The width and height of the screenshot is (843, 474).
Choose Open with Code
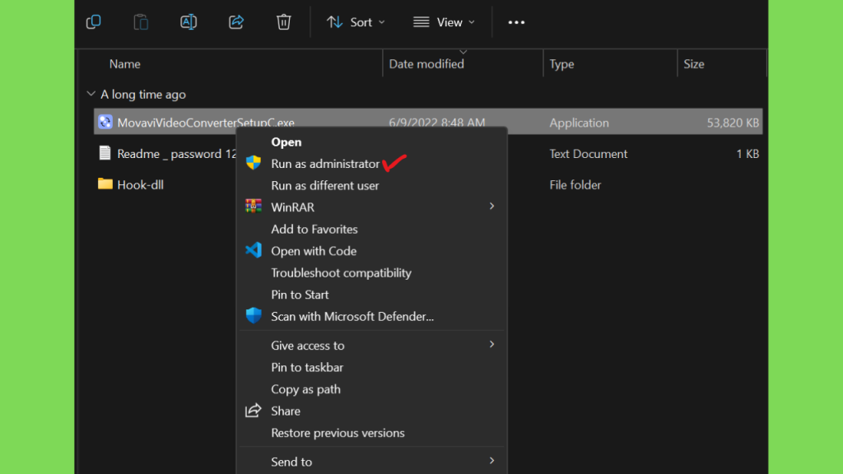point(314,251)
